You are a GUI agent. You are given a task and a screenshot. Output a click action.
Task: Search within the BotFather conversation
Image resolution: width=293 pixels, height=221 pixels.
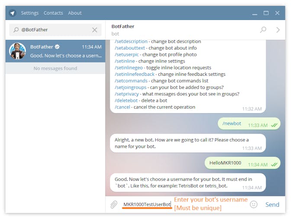[263, 29]
